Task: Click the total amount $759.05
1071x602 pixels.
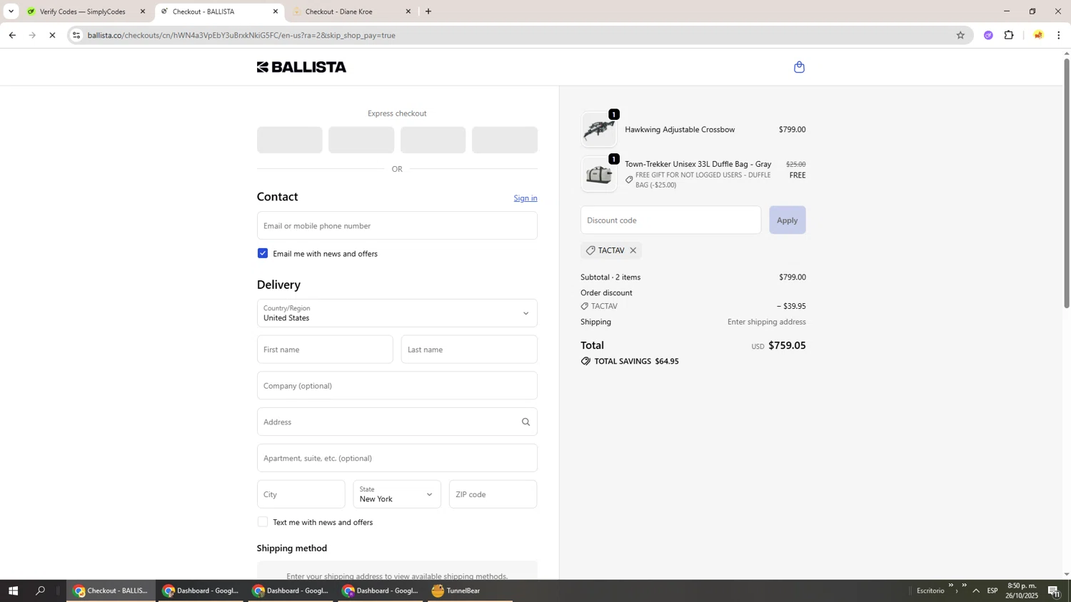Action: click(x=787, y=345)
